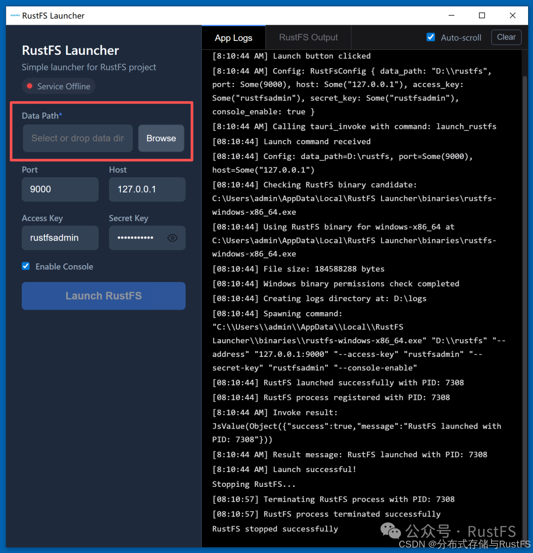Click 'RustFS process terminated successfully' line

click(x=326, y=514)
